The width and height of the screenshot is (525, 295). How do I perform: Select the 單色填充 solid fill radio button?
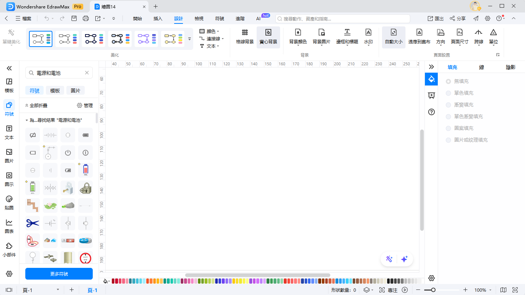(448, 93)
